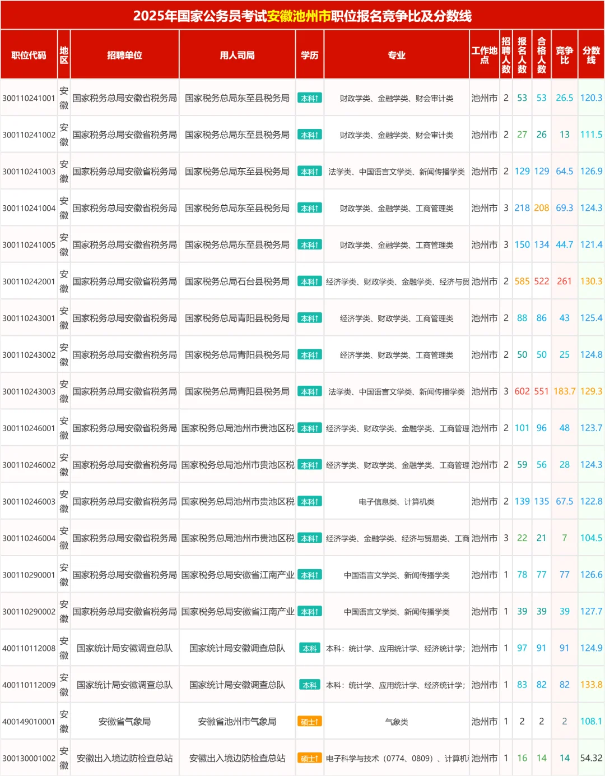Click 国家税务总局青阳县税务局 in row 300110243002
This screenshot has width=605, height=776.
[x=237, y=355]
